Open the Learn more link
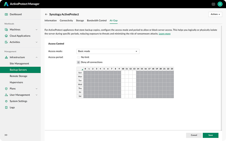Screen dimensions: 226x141 coord(165,34)
